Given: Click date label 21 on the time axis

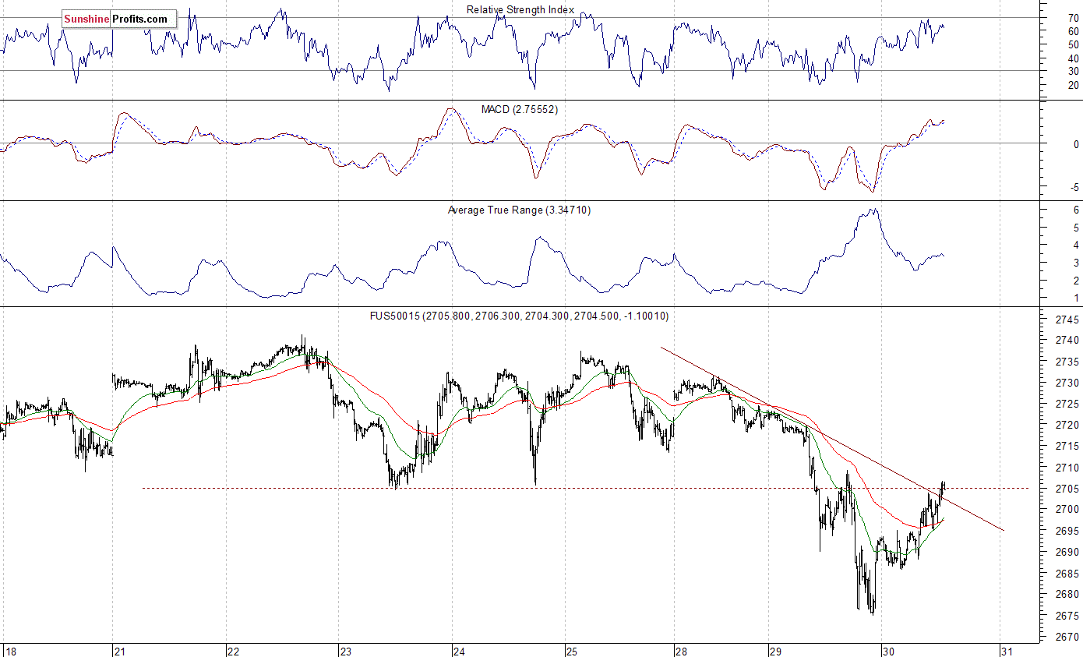Looking at the screenshot, I should tap(121, 651).
